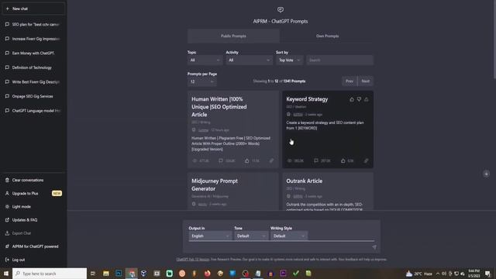The image size is (496, 279).
Task: Click the Next page button
Action: point(365,81)
